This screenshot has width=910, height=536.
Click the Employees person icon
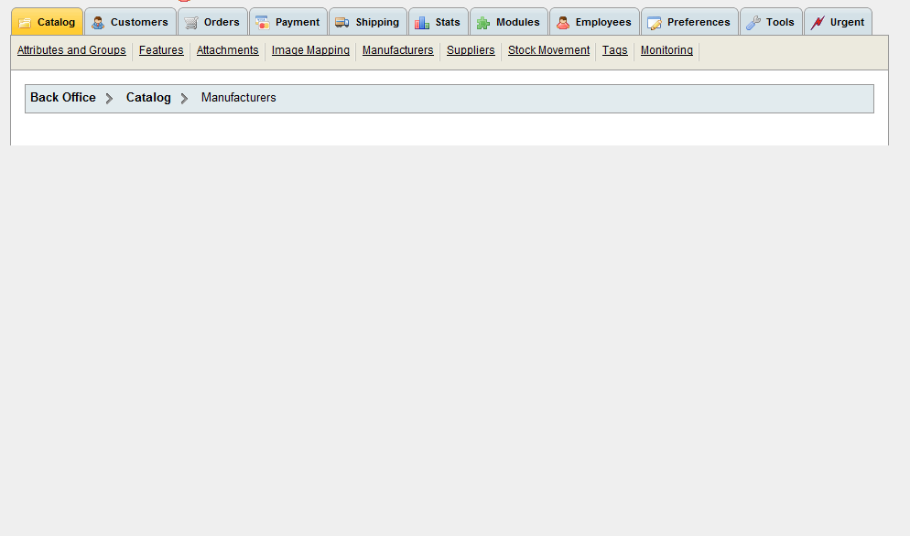563,23
